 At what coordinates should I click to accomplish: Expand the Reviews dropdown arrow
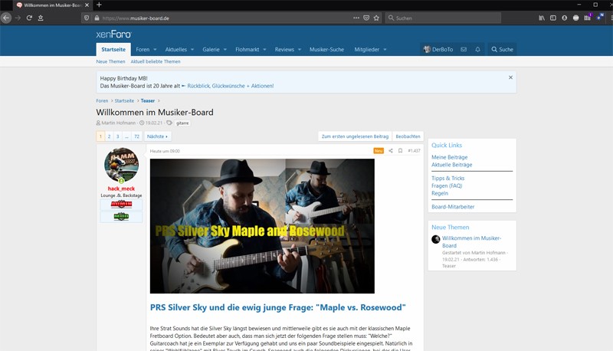pos(300,50)
